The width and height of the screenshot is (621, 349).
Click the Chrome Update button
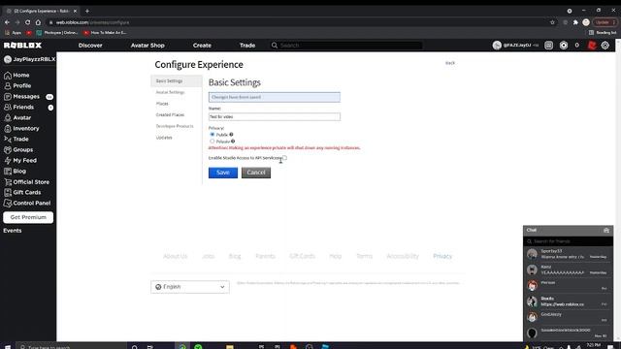[605, 22]
